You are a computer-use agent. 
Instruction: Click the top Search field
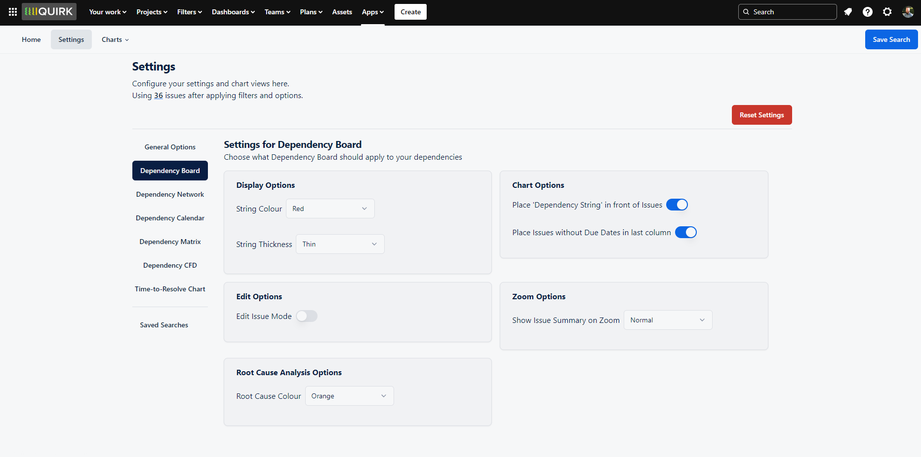(x=787, y=12)
